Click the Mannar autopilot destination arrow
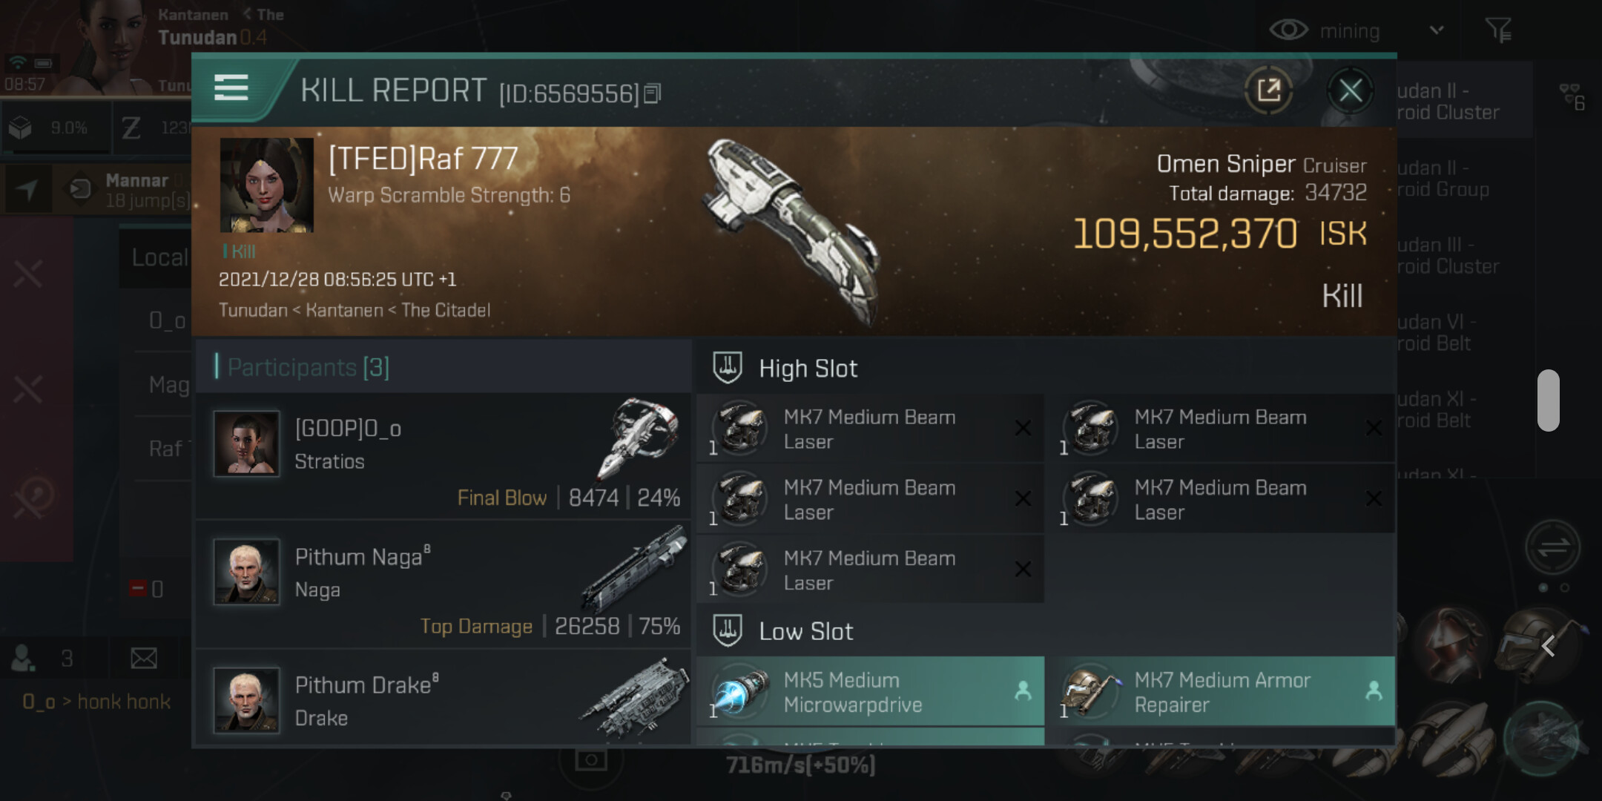The height and width of the screenshot is (801, 1602). [27, 190]
